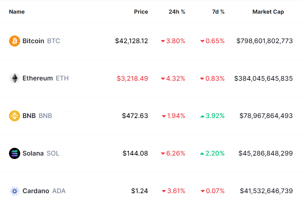Open the Ethereum name link

pos(38,78)
